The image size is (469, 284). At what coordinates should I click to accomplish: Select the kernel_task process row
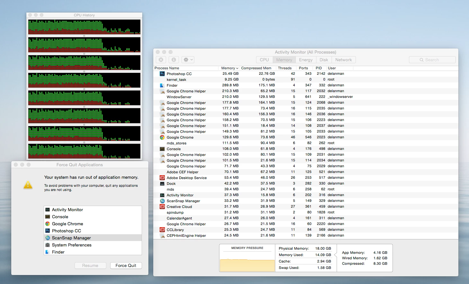(306, 80)
